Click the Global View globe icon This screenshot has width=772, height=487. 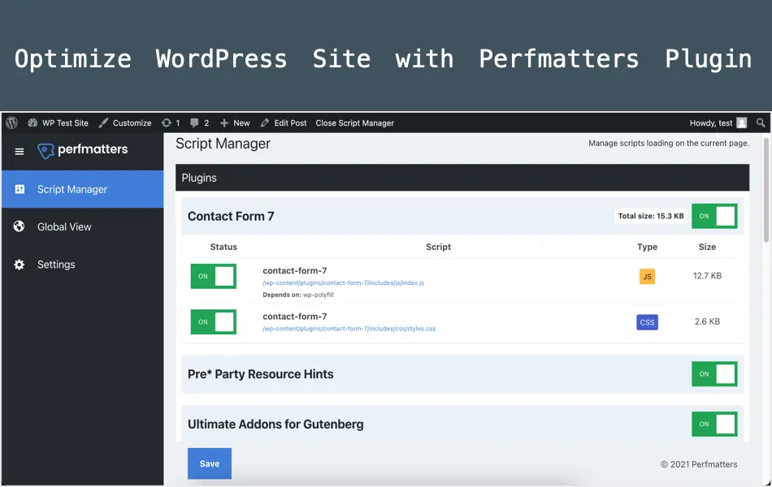(20, 226)
